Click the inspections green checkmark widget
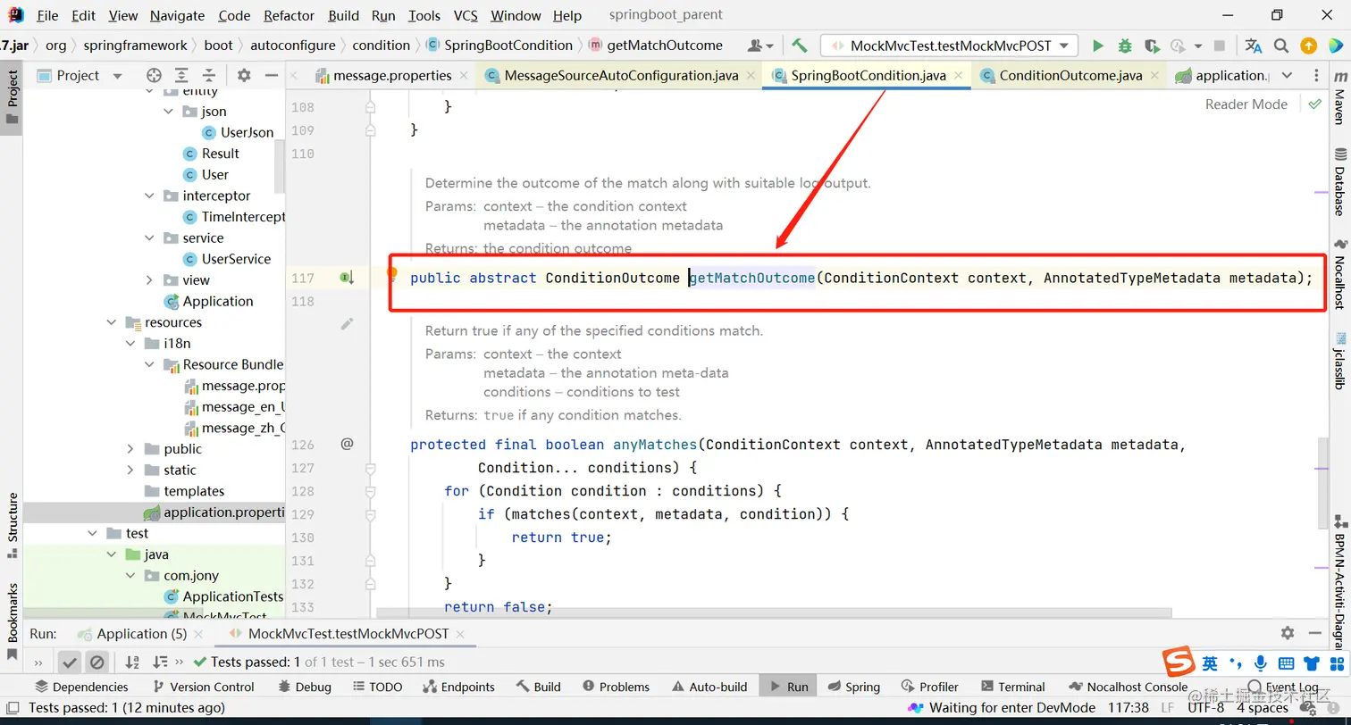Viewport: 1351px width, 725px height. (x=1314, y=104)
